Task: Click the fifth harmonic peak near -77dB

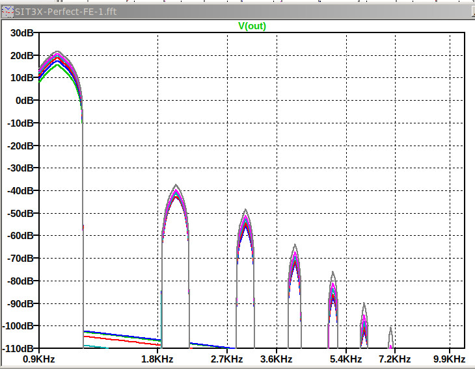Action: tap(333, 272)
